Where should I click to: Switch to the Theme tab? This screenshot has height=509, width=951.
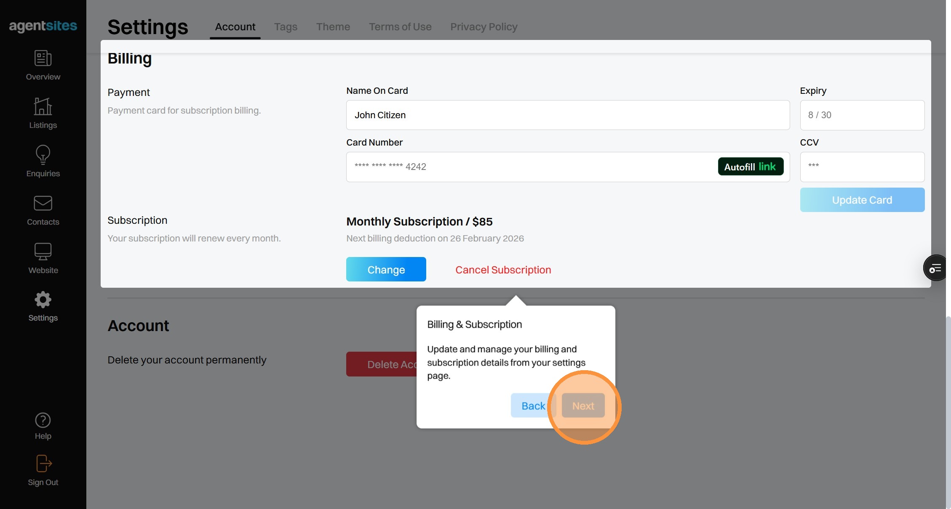[333, 27]
